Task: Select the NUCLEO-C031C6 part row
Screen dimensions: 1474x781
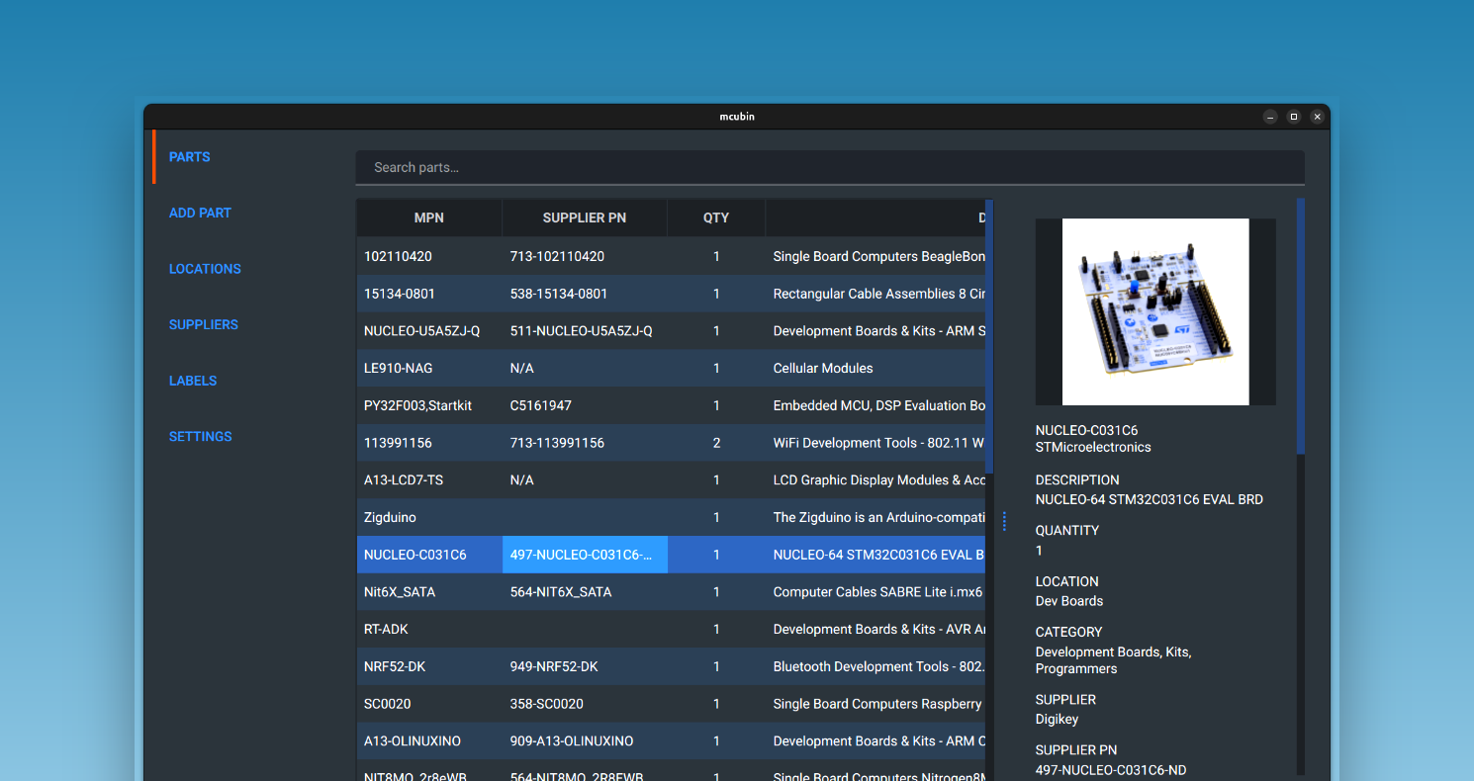Action: pyautogui.click(x=429, y=554)
